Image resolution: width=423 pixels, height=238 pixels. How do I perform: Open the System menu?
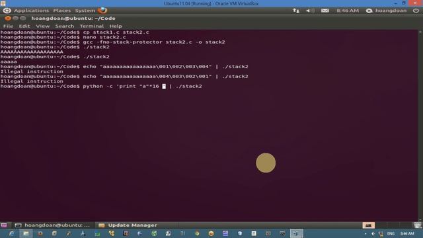[85, 11]
